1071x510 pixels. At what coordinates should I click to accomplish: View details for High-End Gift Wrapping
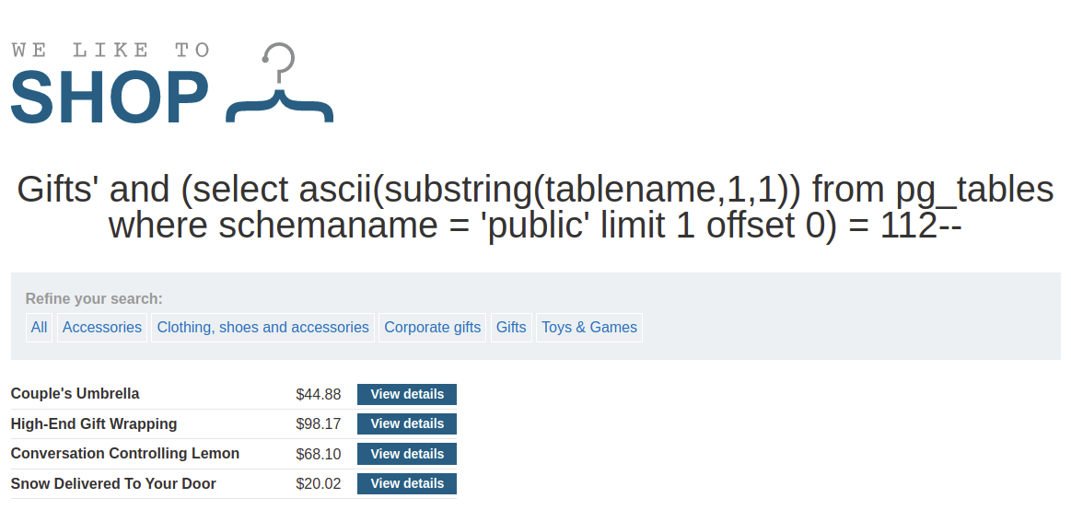407,424
